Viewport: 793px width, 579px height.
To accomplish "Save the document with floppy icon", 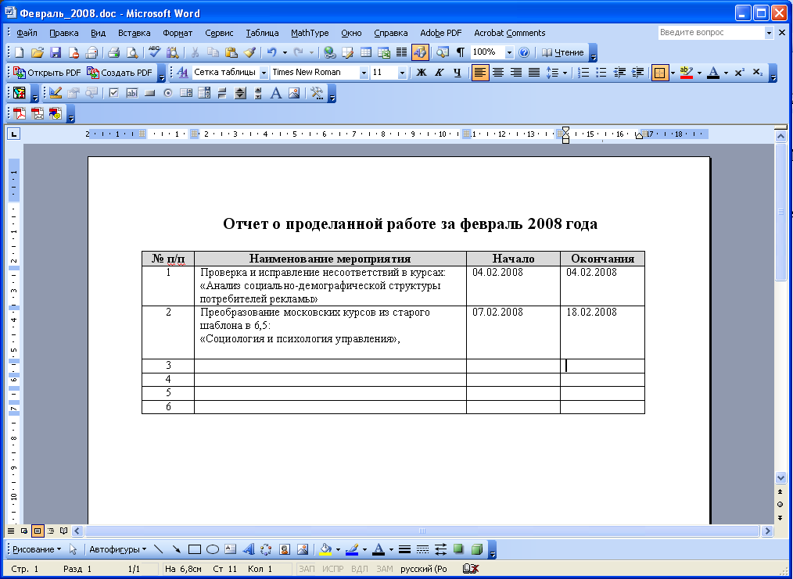I will point(55,52).
